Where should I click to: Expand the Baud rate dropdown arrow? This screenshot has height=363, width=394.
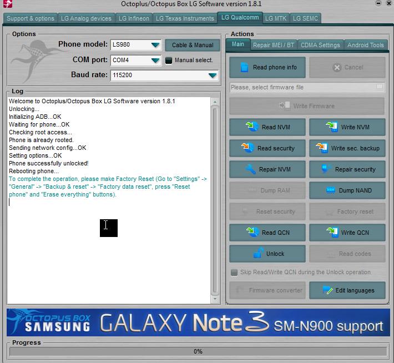click(213, 75)
